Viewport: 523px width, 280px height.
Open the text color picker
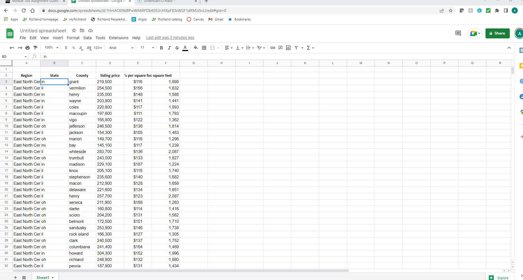pyautogui.click(x=185, y=47)
